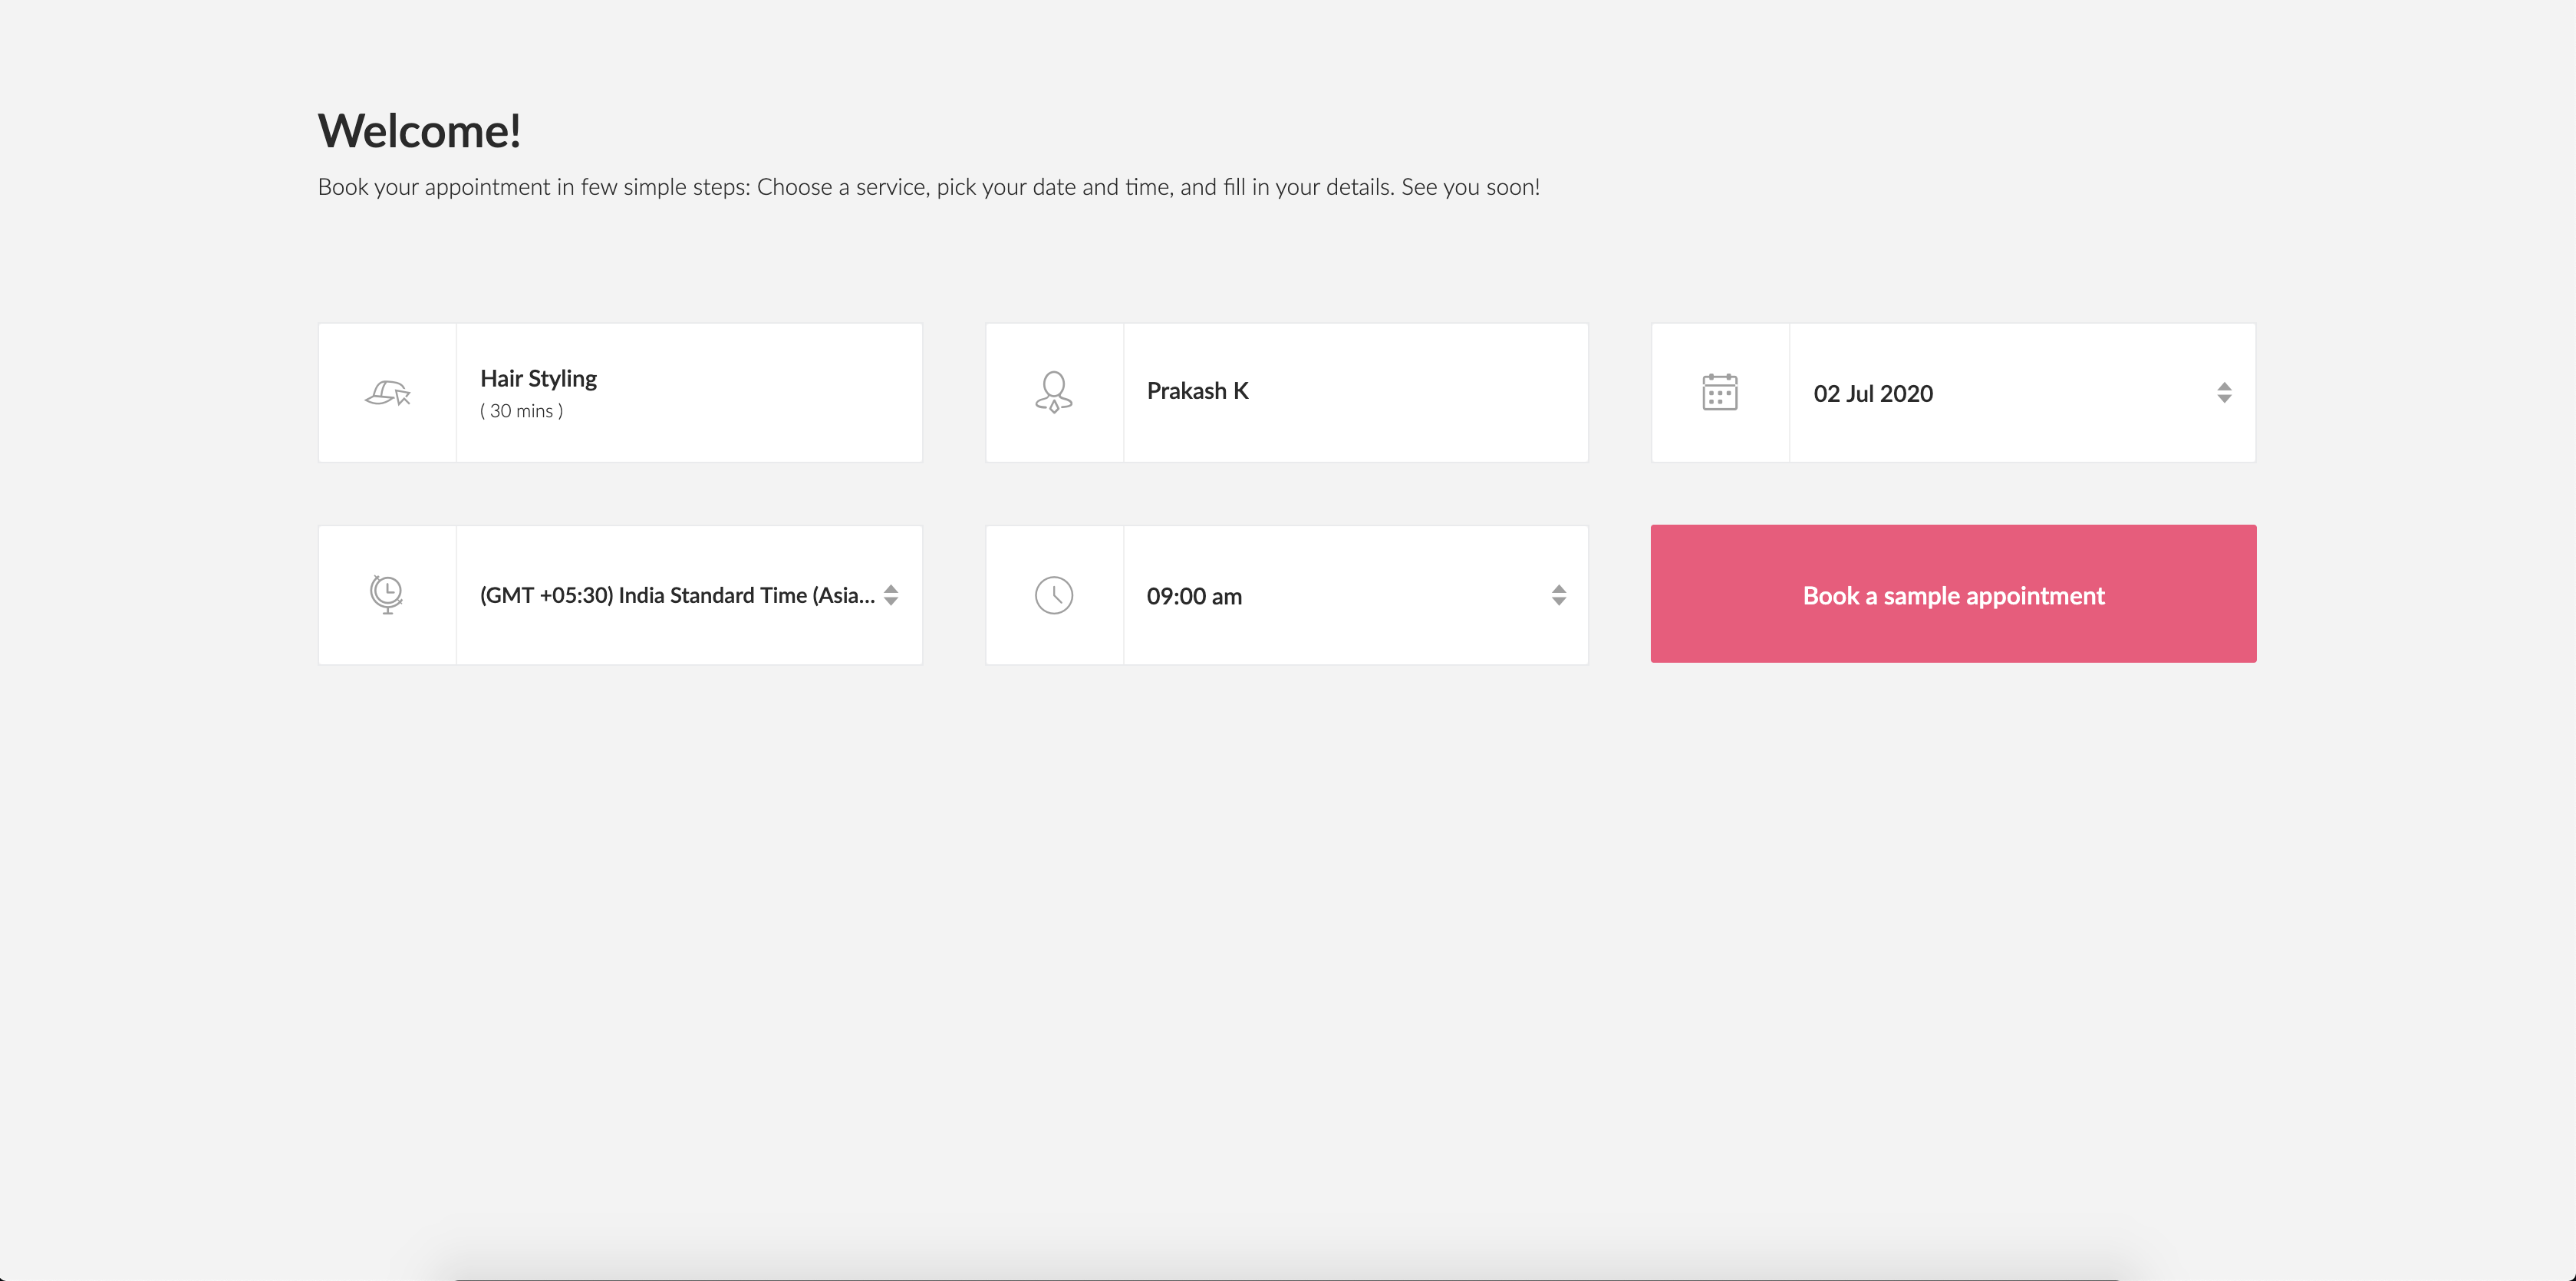2576x1281 pixels.
Task: Click the globe timezone icon
Action: click(387, 595)
